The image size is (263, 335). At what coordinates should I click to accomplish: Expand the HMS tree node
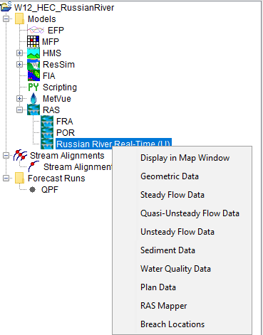pyautogui.click(x=20, y=53)
